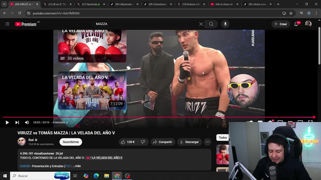The width and height of the screenshot is (321, 180).
Task: Skip to the next video
Action: tap(17, 122)
